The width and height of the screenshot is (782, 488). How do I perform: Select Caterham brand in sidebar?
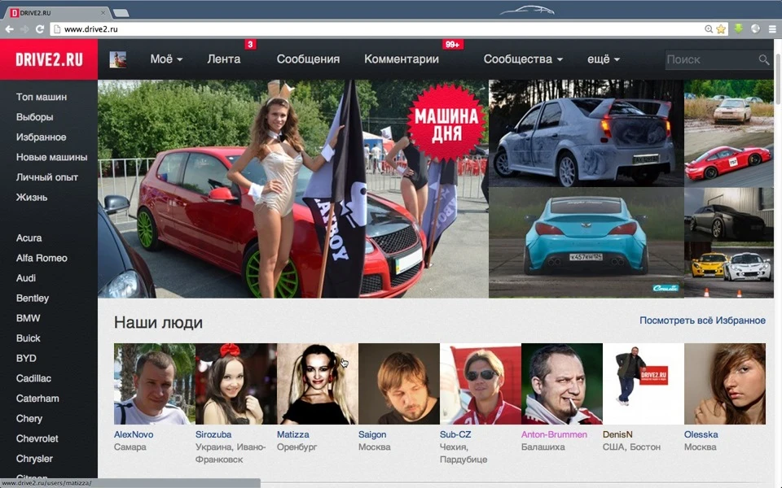click(37, 399)
